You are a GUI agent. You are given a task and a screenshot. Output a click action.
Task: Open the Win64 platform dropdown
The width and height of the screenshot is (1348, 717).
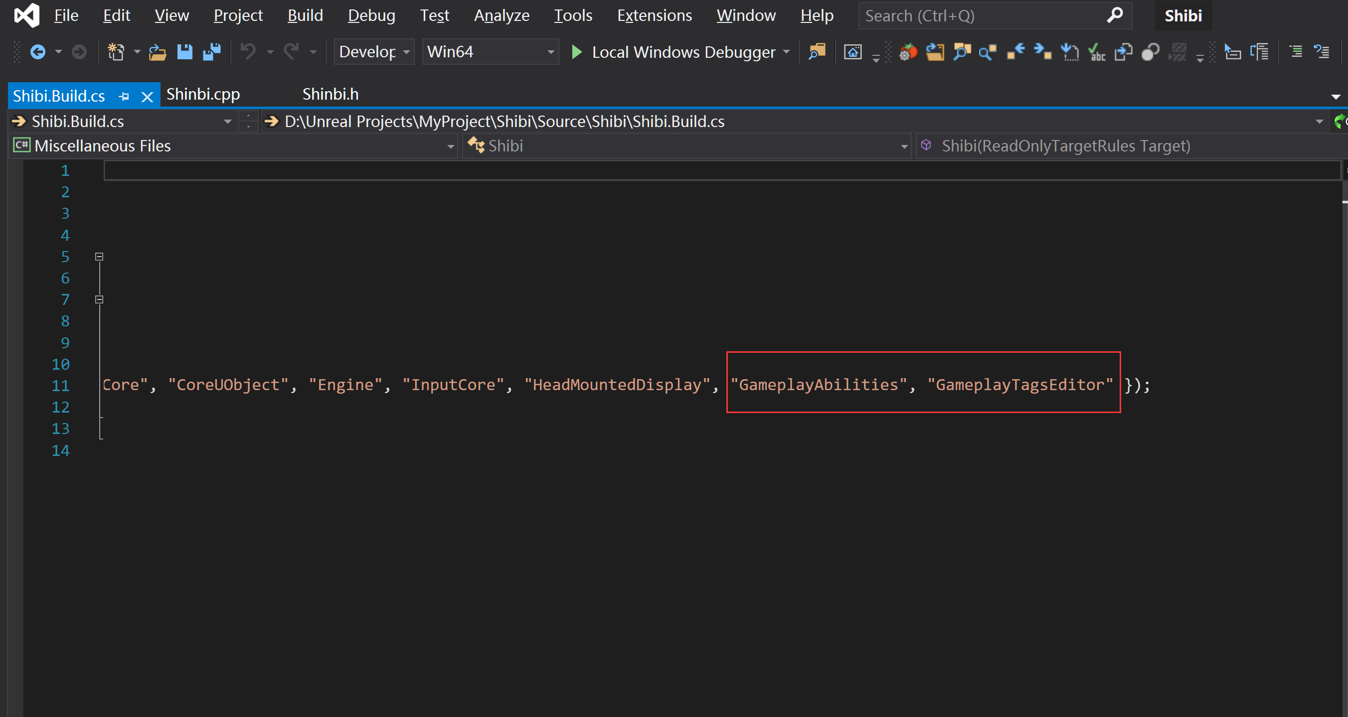[550, 52]
